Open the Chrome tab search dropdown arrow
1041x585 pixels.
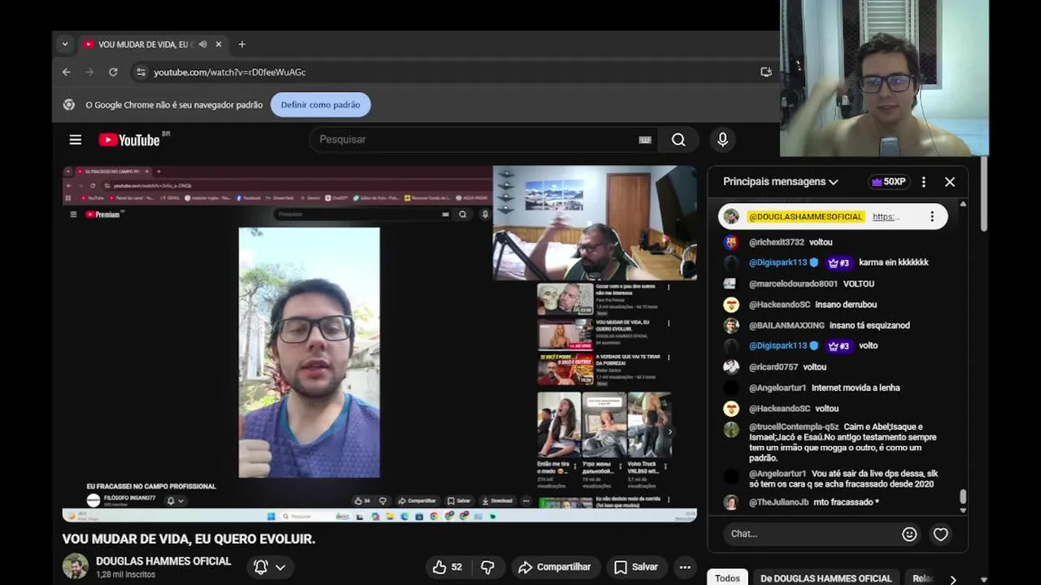[x=65, y=45]
